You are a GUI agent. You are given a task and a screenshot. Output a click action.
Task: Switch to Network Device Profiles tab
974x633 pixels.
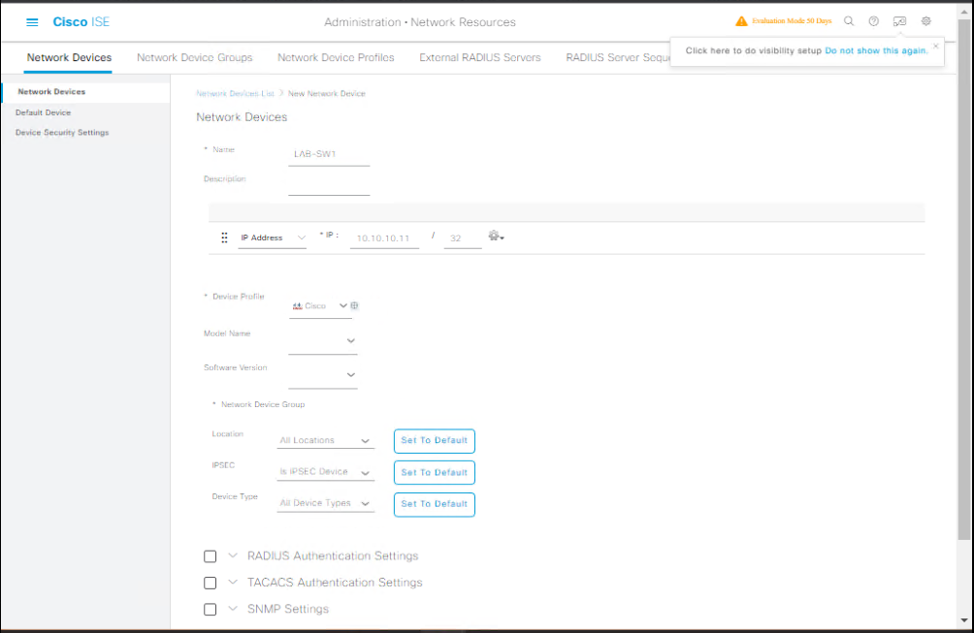tap(336, 58)
